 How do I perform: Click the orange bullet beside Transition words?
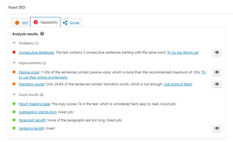[x=14, y=84]
